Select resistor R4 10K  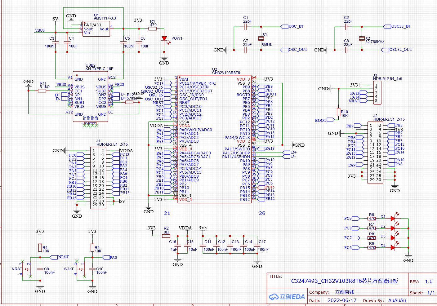[x=40, y=247]
